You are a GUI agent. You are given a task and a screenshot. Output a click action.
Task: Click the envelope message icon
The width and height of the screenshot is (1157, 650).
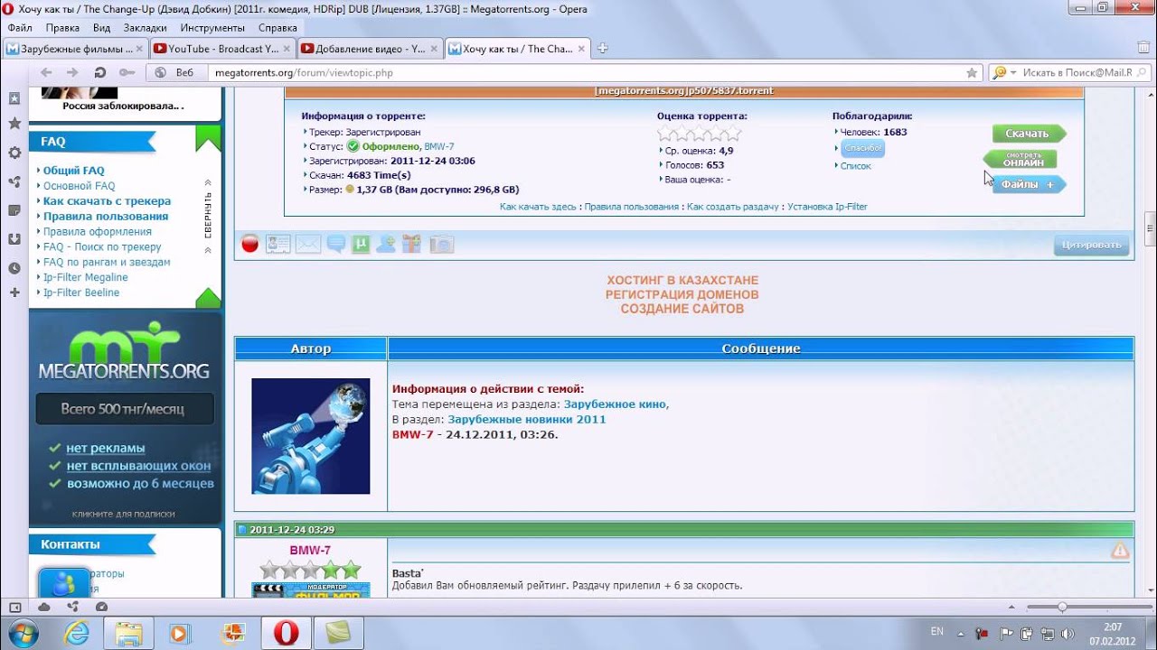point(308,244)
